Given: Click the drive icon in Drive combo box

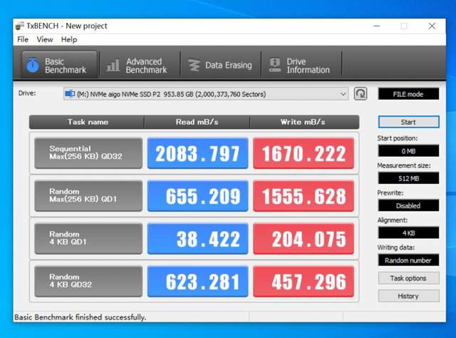Looking at the screenshot, I should [x=70, y=93].
